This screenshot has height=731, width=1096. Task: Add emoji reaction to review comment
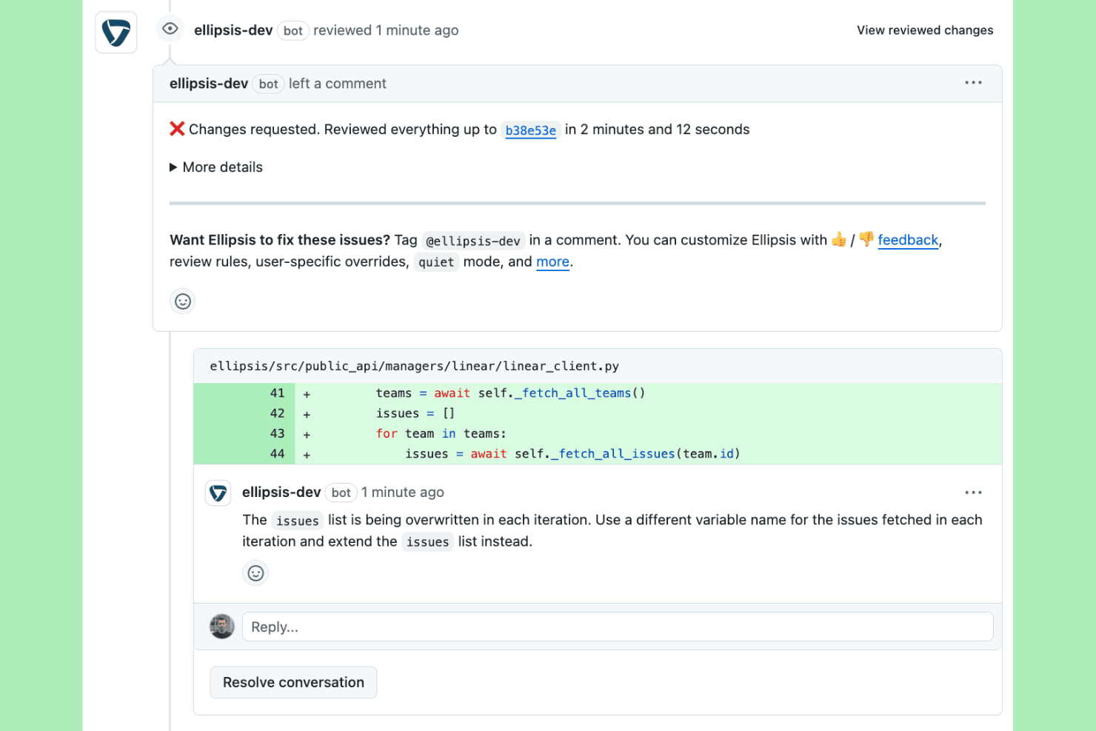[183, 301]
